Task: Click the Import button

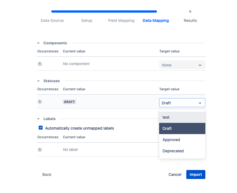Action: [196, 174]
